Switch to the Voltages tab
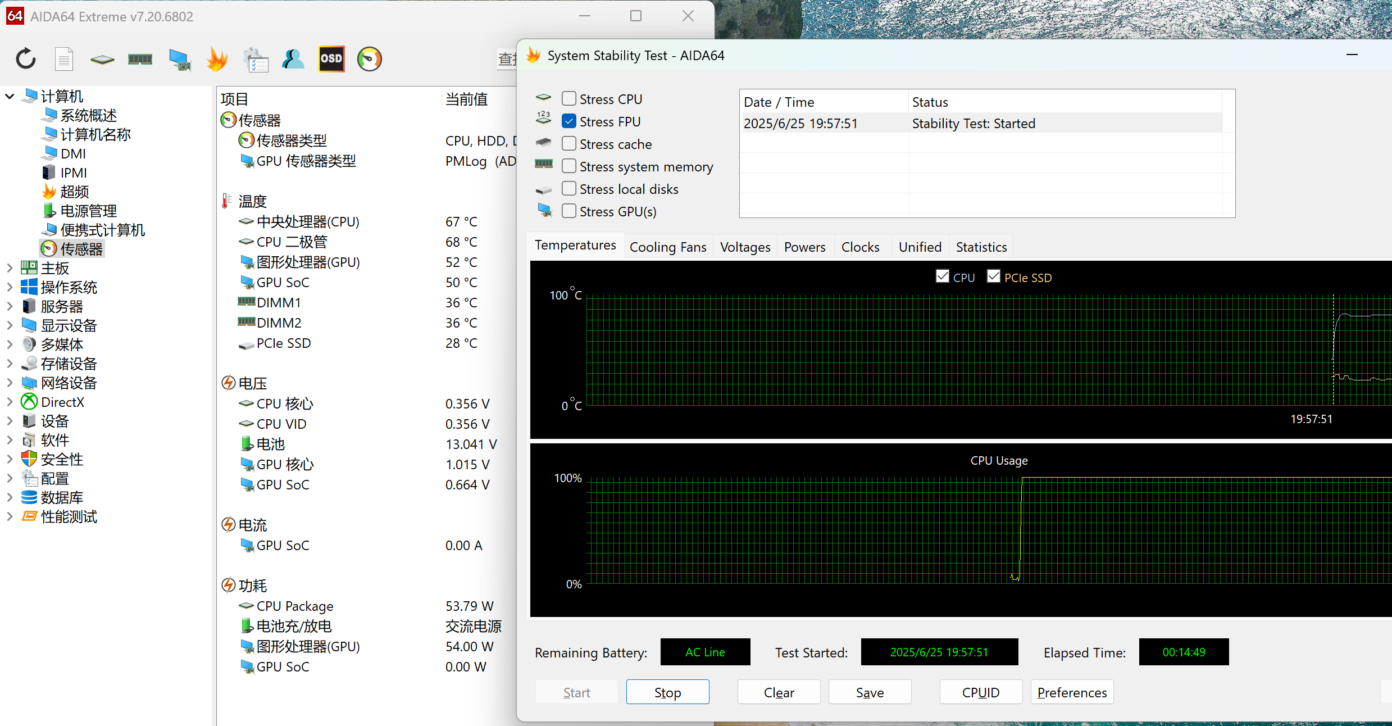1392x726 pixels. (x=745, y=247)
